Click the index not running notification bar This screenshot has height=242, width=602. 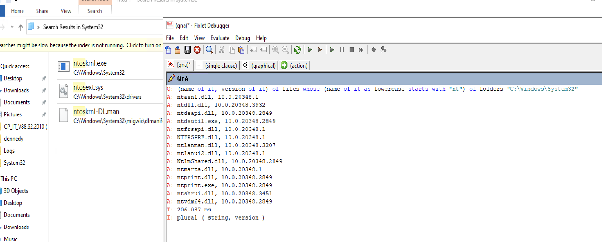pos(81,45)
